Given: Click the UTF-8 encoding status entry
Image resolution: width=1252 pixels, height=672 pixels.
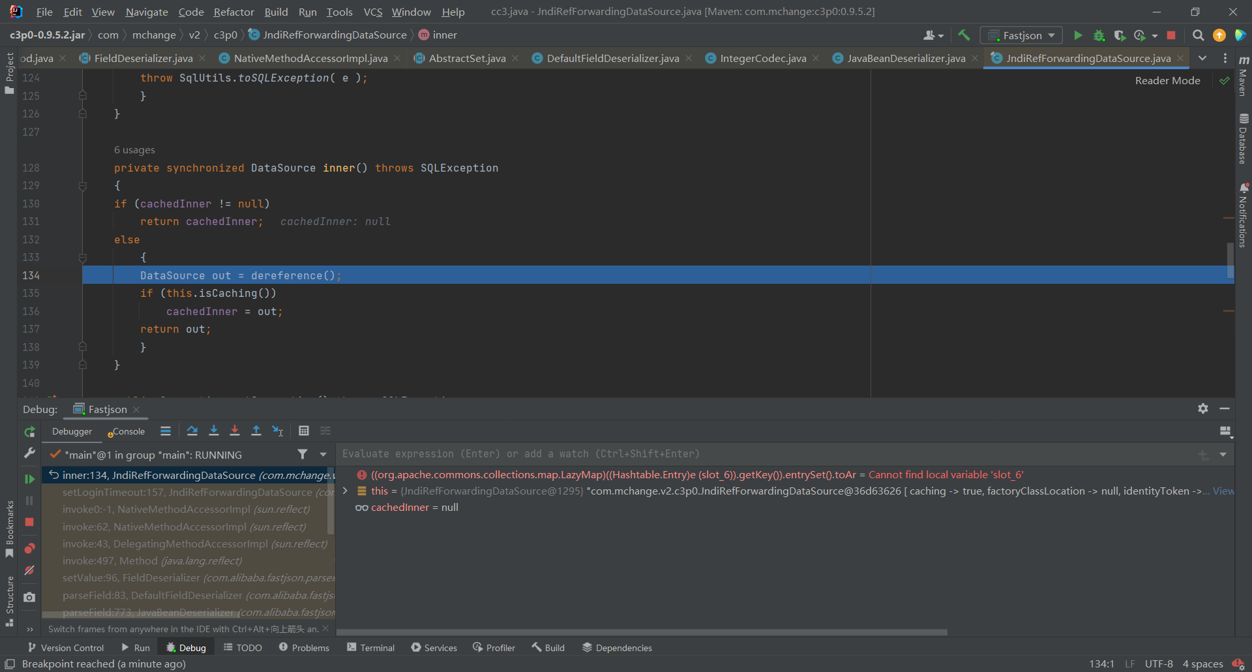Looking at the screenshot, I should click(1159, 664).
